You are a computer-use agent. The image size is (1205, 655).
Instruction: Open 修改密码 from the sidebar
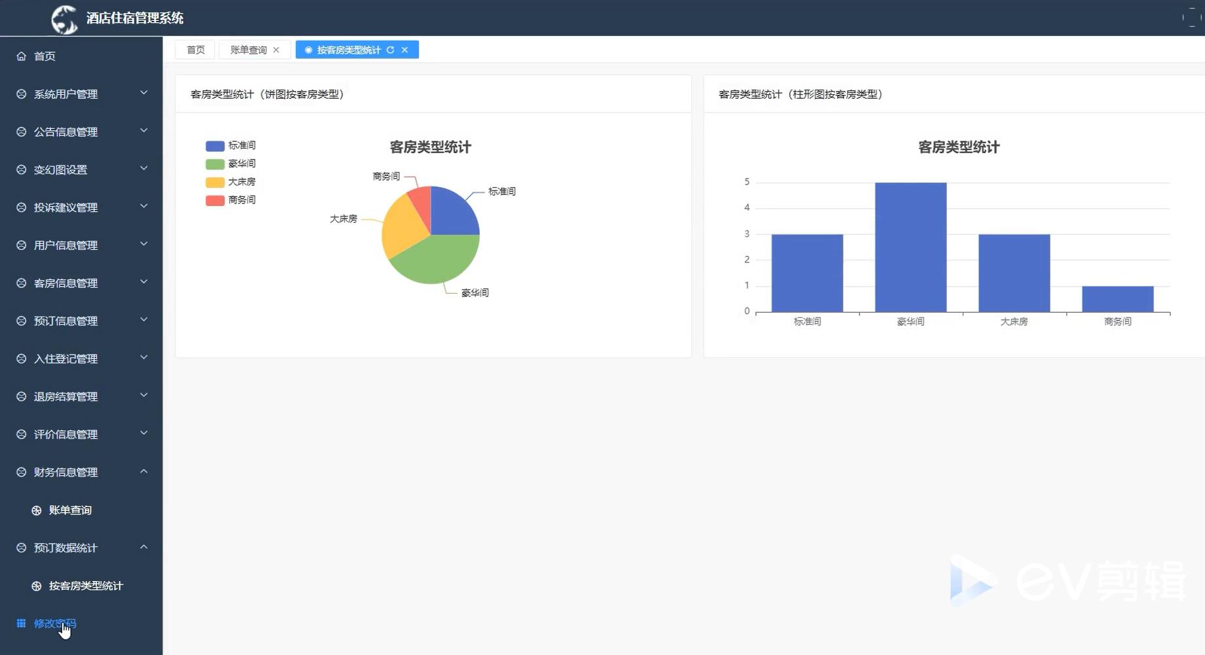[x=54, y=623]
